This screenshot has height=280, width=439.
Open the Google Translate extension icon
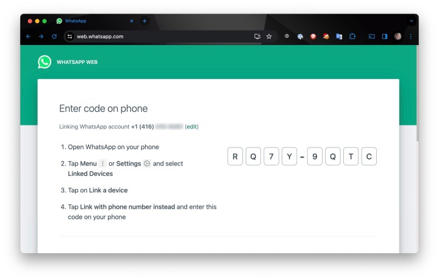coord(339,37)
